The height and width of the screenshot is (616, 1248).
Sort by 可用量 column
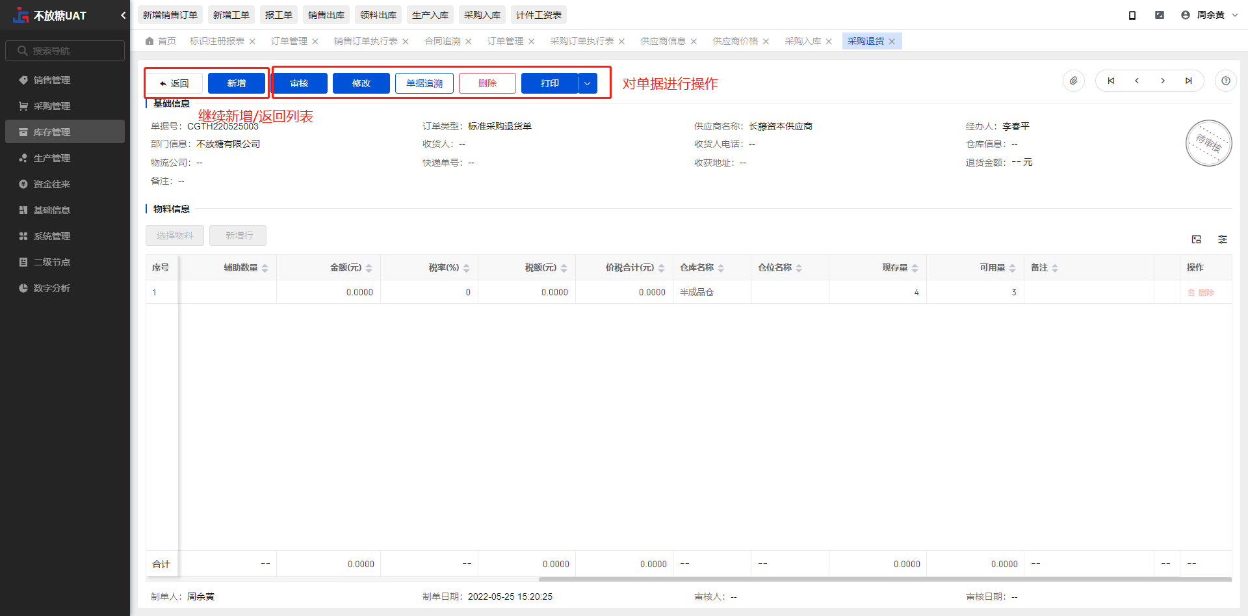[x=1013, y=268]
